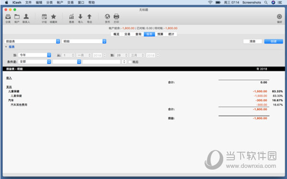Open the 交易 menu in menu bar

70,2
